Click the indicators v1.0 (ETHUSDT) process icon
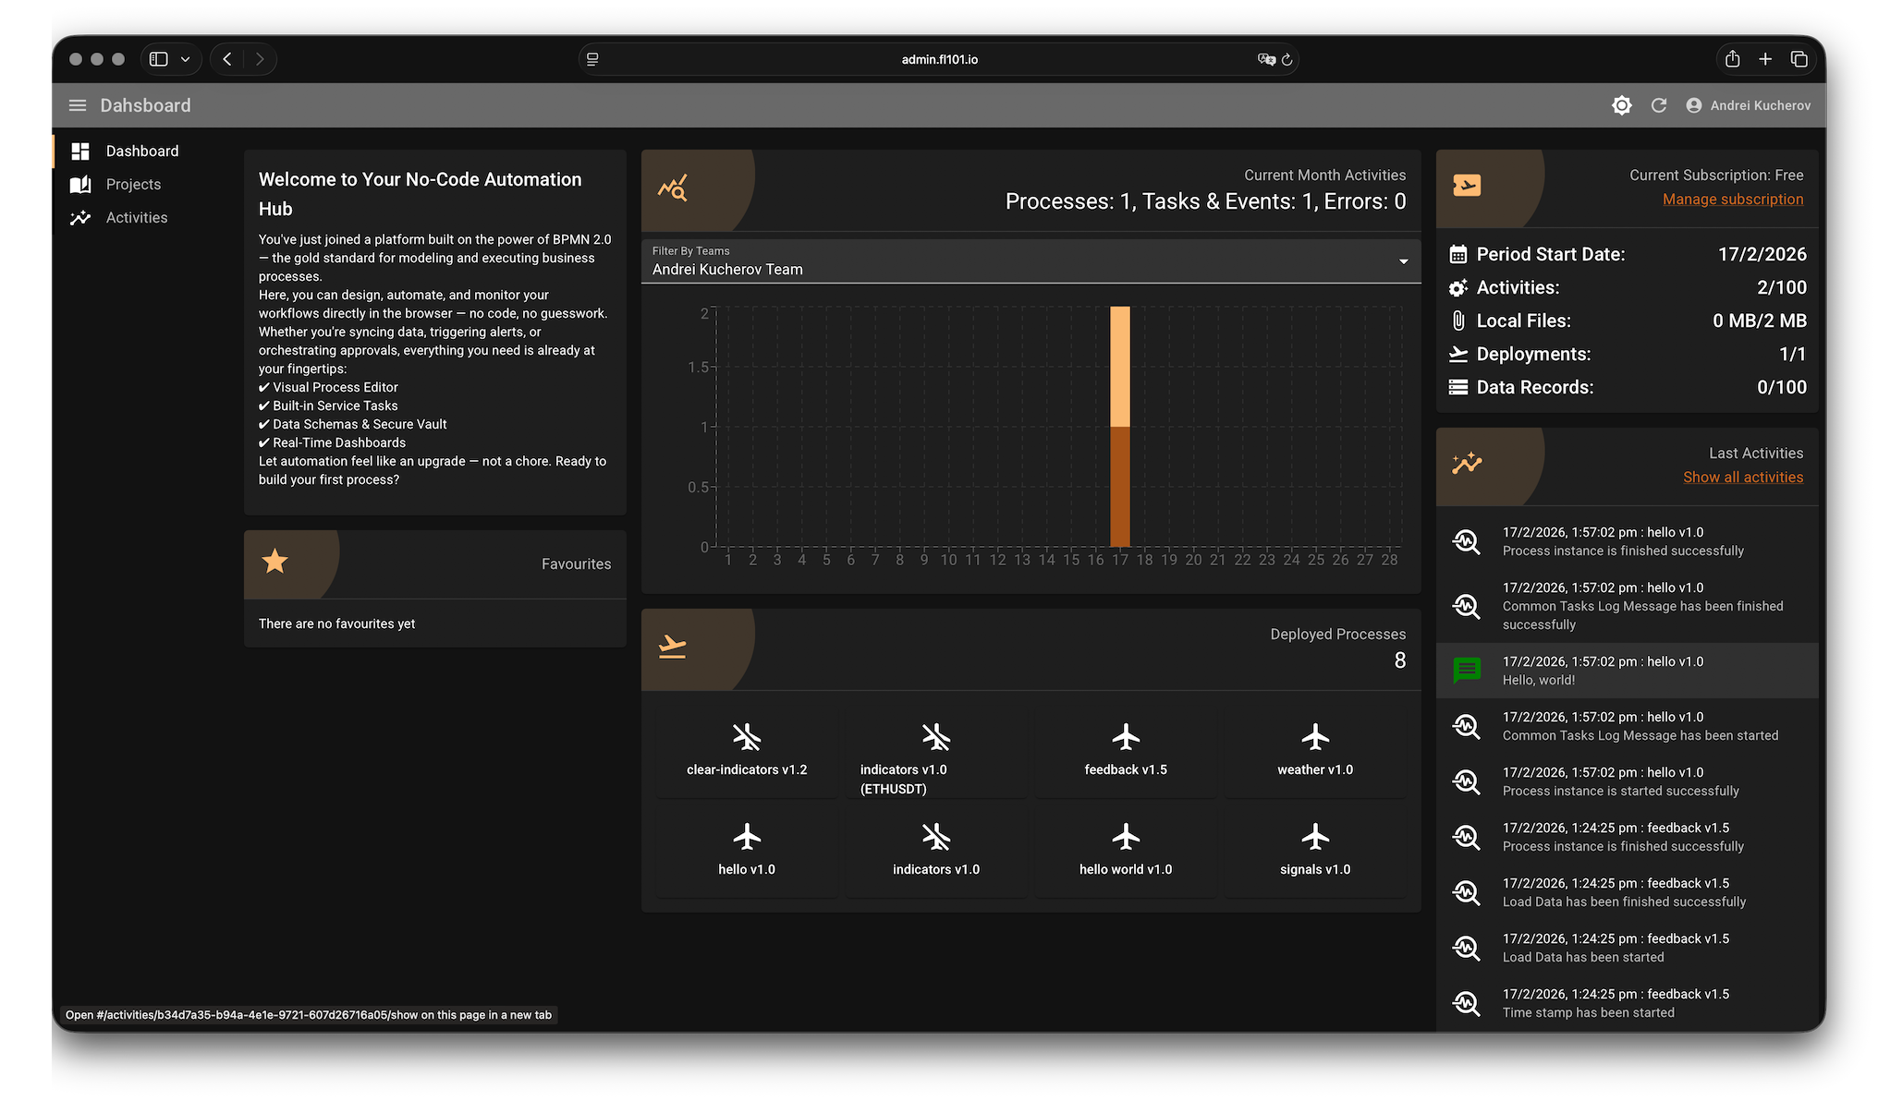 click(x=935, y=737)
